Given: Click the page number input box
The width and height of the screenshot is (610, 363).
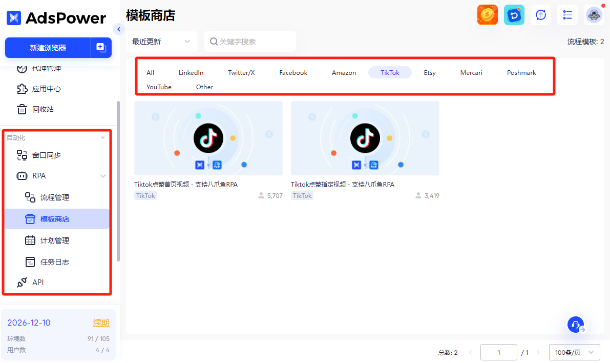Looking at the screenshot, I should tap(499, 352).
